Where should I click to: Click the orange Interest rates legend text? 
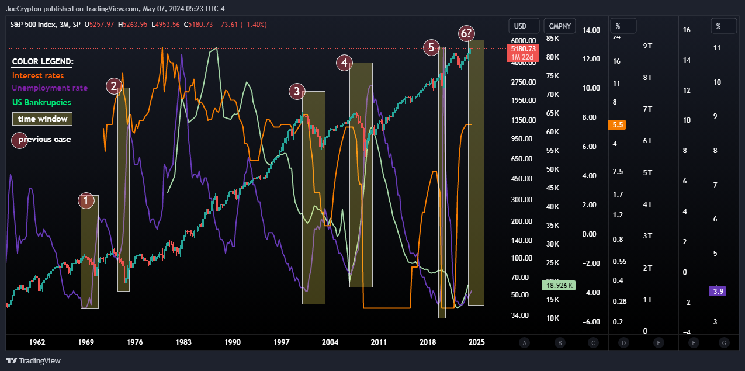tap(38, 75)
